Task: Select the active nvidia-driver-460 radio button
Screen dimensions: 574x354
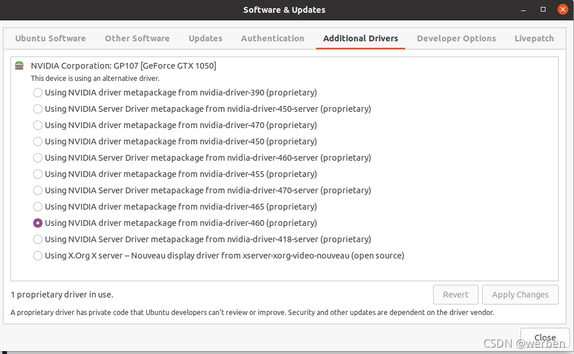Action: pyautogui.click(x=38, y=223)
